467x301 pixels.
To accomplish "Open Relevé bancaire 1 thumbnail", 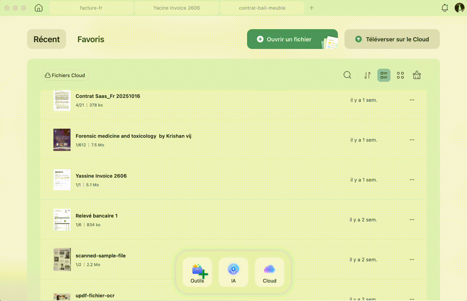I will point(62,220).
